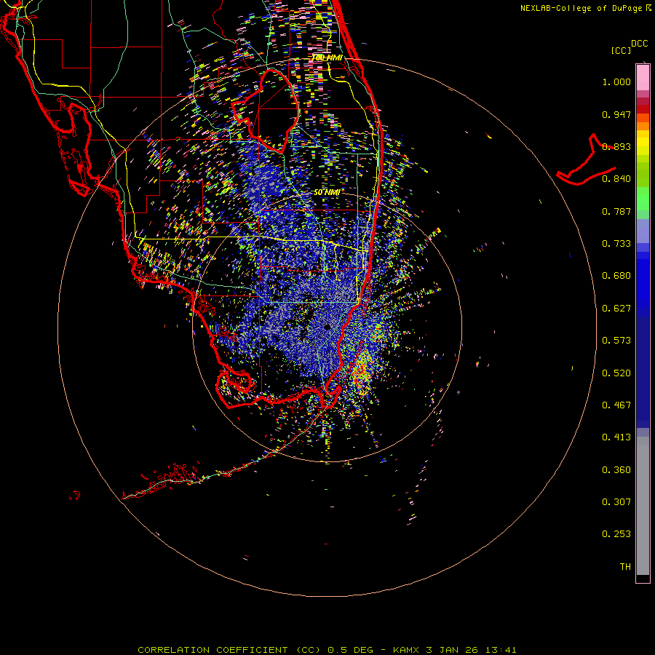Click the 0.5 DEG elevation text
The height and width of the screenshot is (655, 655).
[x=350, y=650]
